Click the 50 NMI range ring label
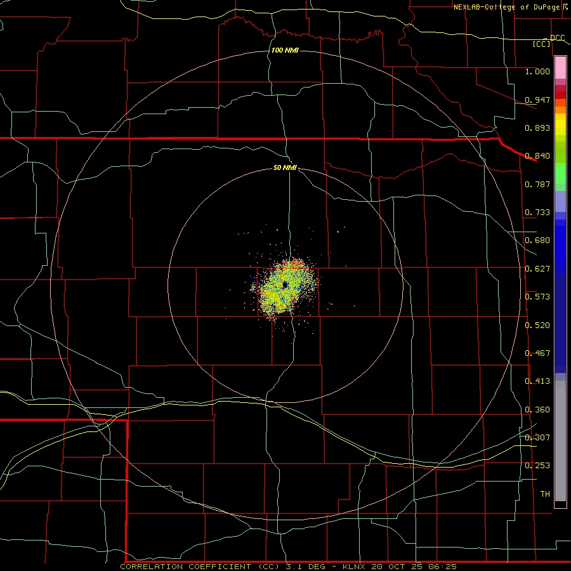This screenshot has width=571, height=571. [x=285, y=167]
